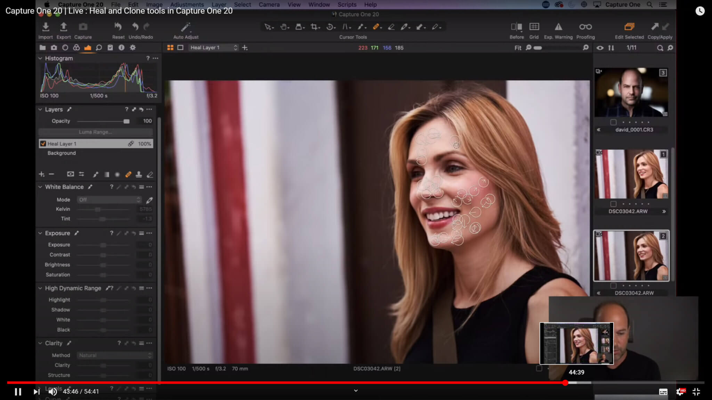This screenshot has height=400, width=712.
Task: Show the Grid overlay
Action: pyautogui.click(x=534, y=27)
